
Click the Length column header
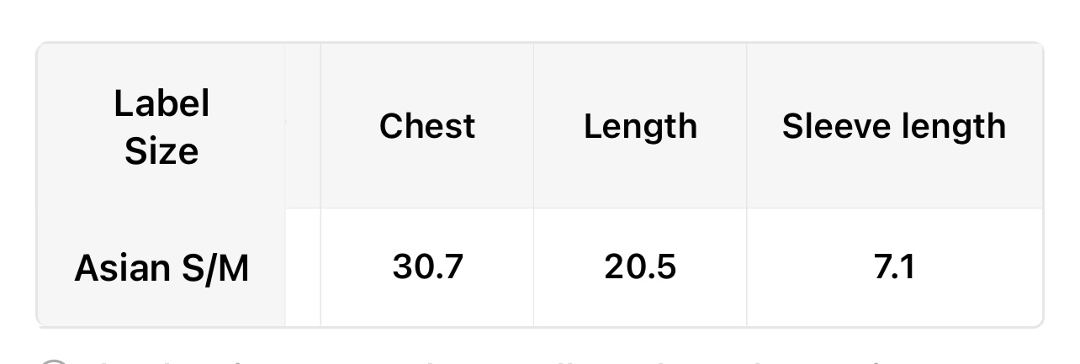[x=640, y=126]
